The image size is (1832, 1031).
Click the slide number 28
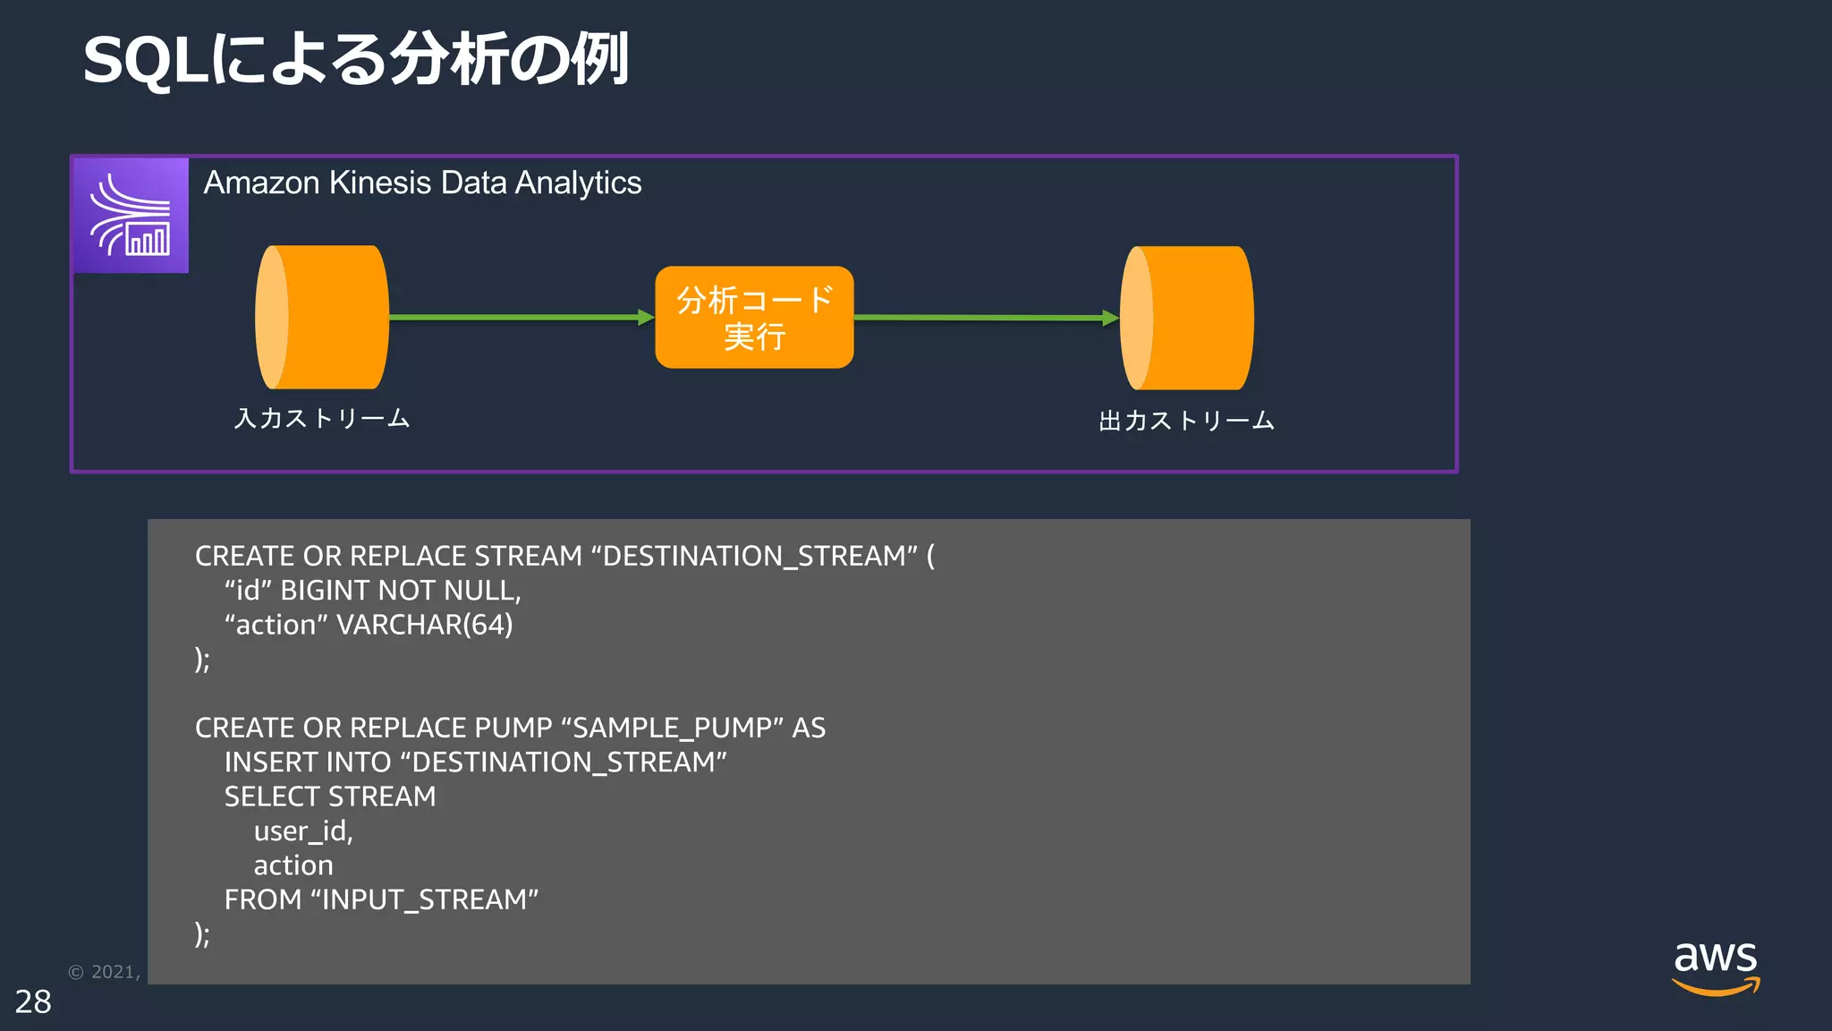pyautogui.click(x=33, y=1002)
